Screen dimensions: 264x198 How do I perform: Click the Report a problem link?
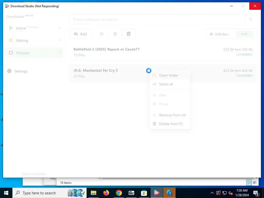coord(34,174)
